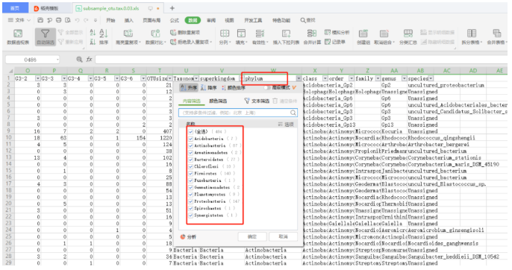
Task: Open 合并计算 consolidate tool
Action: pos(312,37)
